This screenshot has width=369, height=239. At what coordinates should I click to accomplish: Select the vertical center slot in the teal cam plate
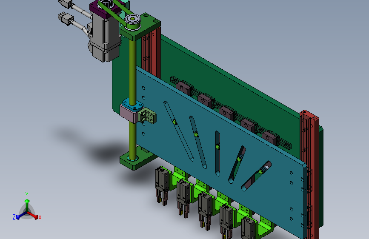(217, 154)
